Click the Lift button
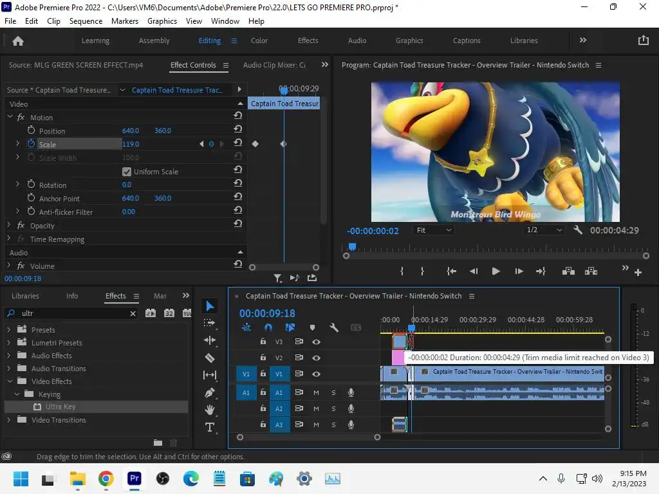 pos(569,271)
